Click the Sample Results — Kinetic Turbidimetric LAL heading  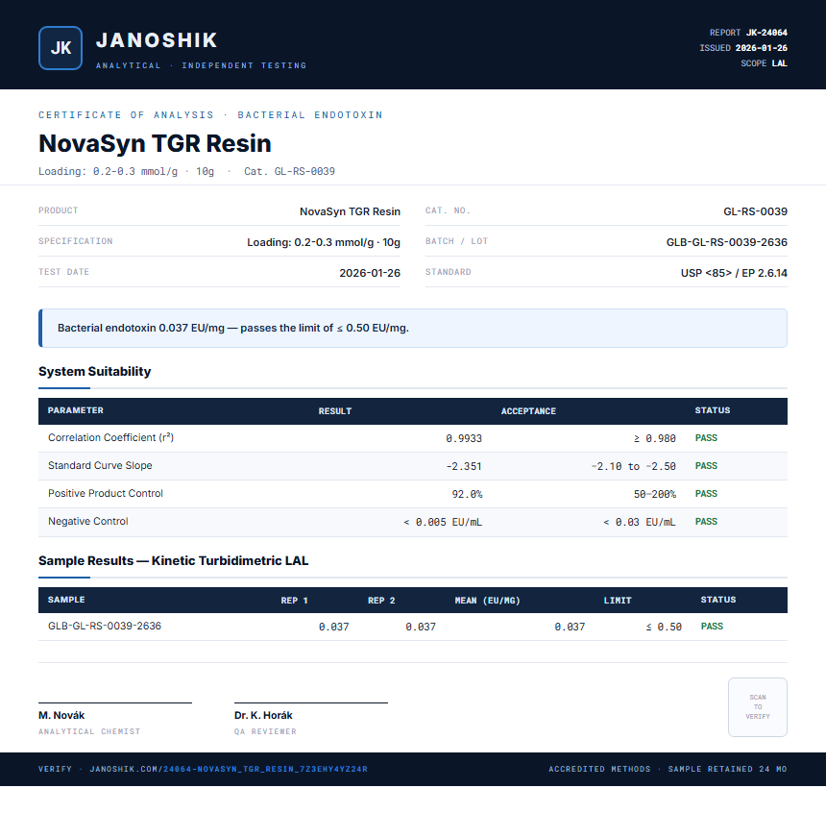pos(173,560)
